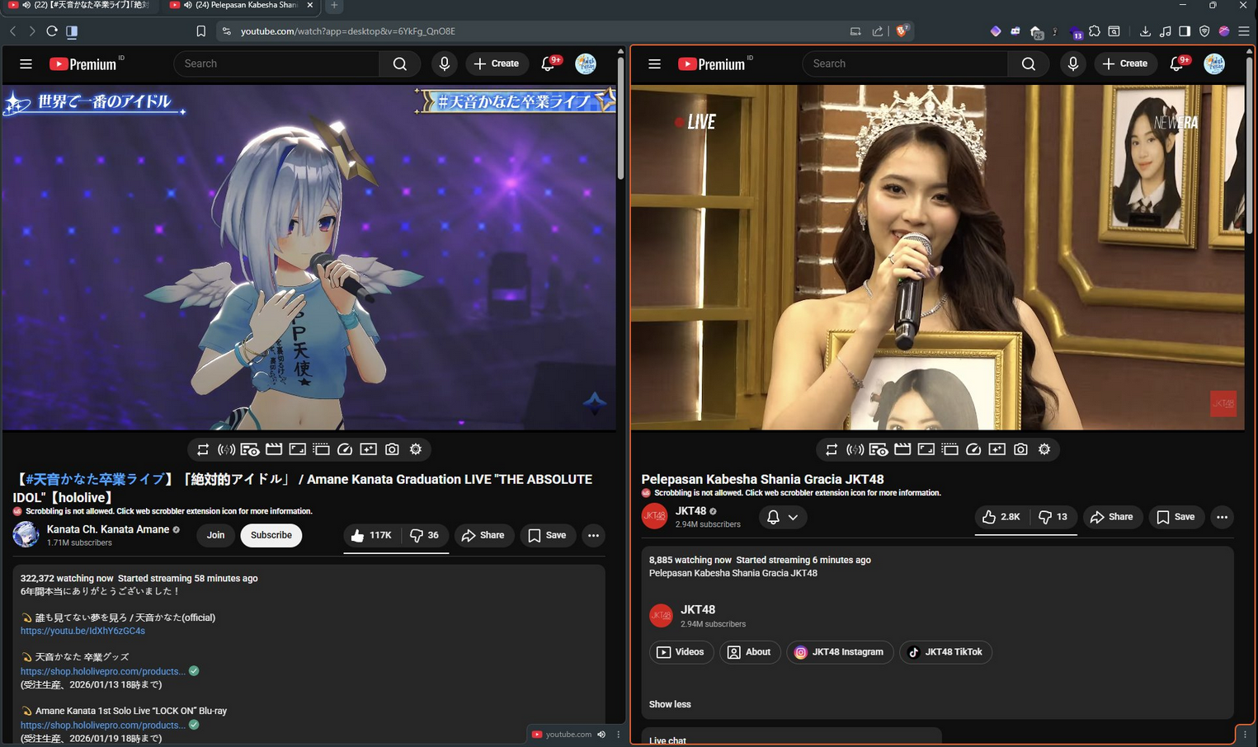Open JKT48 Videos tab in description
Screen dimensions: 1258x747
(681, 652)
